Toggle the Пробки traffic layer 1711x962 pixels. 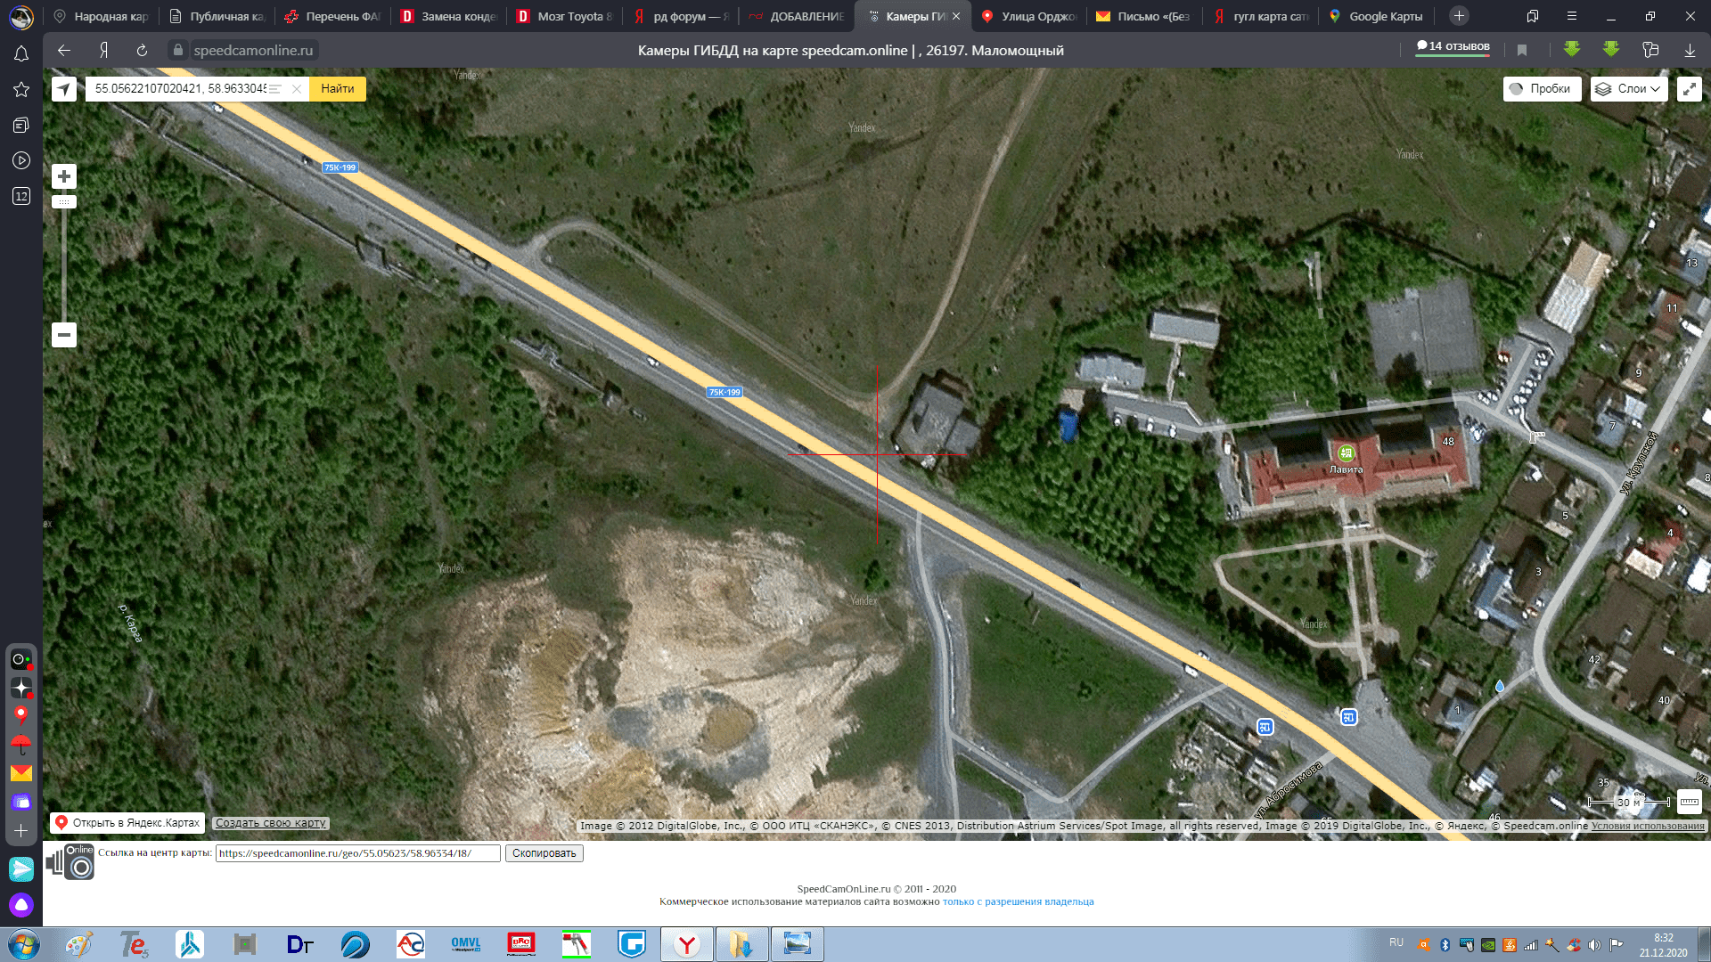1542,89
